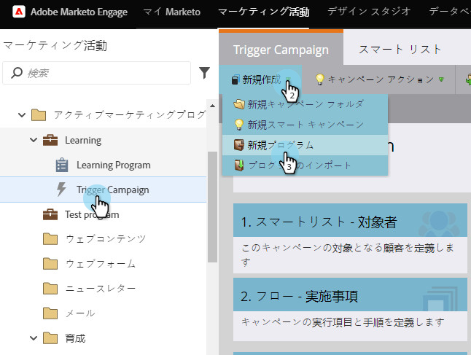Click the キャンペーン アクション green dropdown arrow
471x355 pixels.
441,79
